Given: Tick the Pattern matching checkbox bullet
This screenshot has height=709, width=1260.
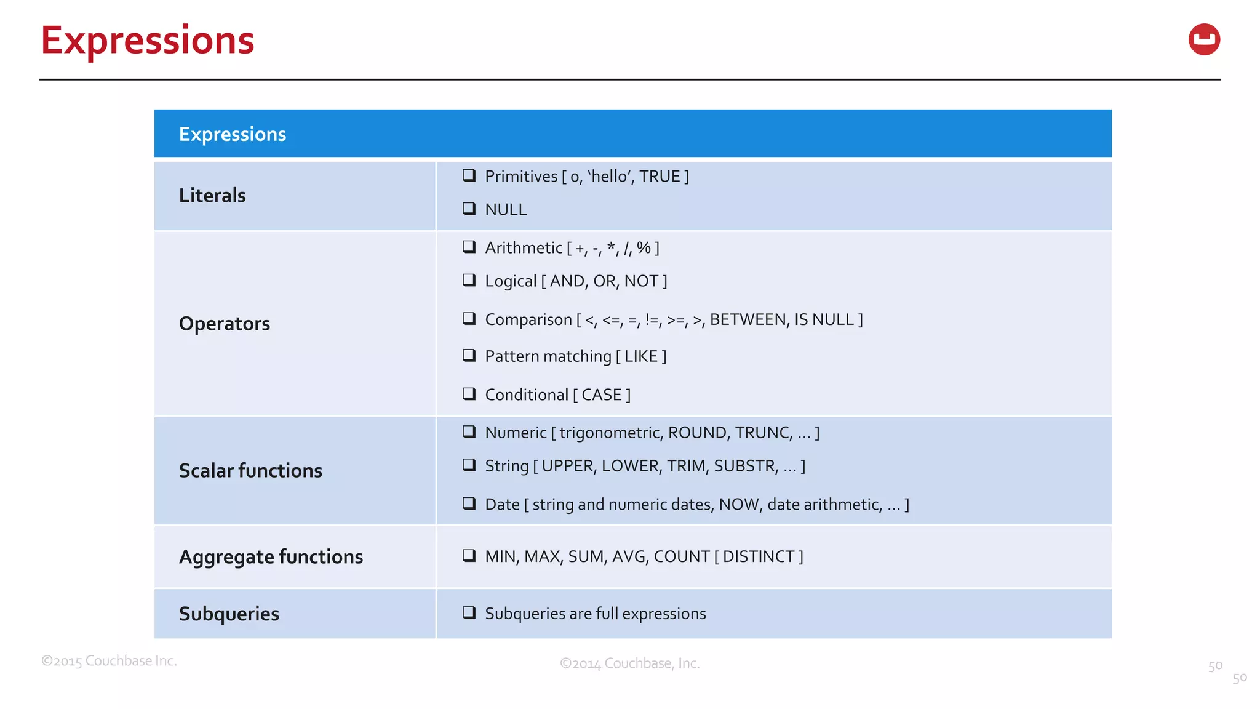Looking at the screenshot, I should coord(469,355).
